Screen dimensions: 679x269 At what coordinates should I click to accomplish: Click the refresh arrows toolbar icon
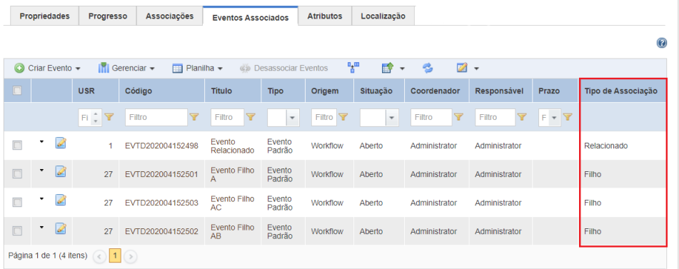pyautogui.click(x=428, y=68)
